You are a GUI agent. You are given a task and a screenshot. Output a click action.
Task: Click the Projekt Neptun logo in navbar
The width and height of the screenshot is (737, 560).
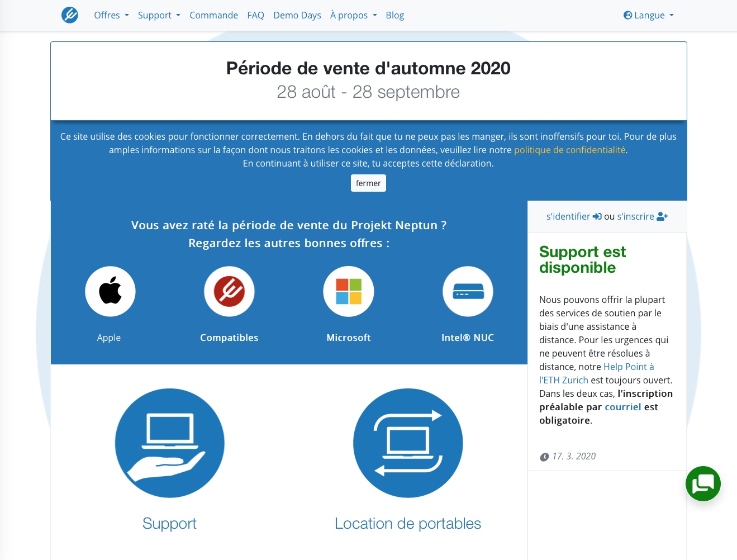70,15
